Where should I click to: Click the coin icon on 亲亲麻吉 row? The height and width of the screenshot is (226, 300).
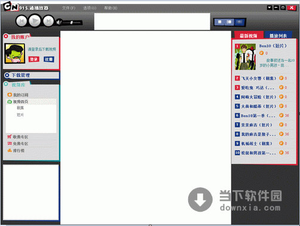coord(281,125)
